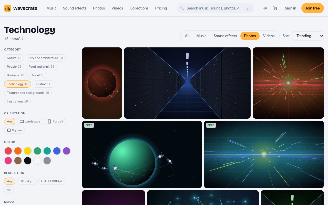Open the Pricing page
328x205 pixels.
161,8
